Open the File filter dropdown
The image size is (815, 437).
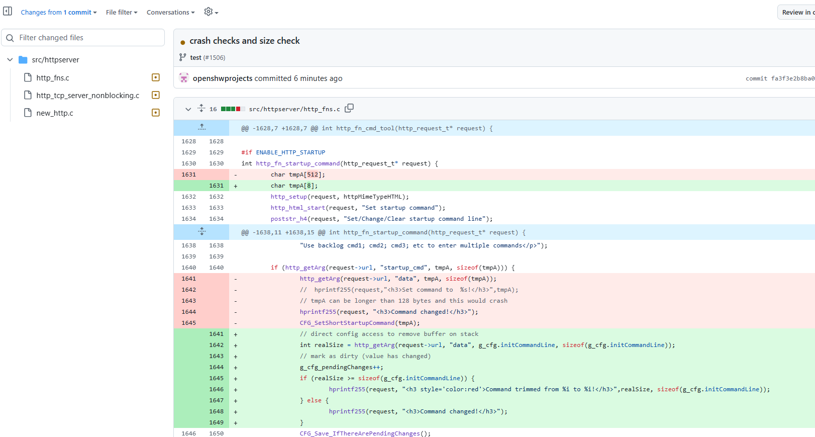pos(122,12)
